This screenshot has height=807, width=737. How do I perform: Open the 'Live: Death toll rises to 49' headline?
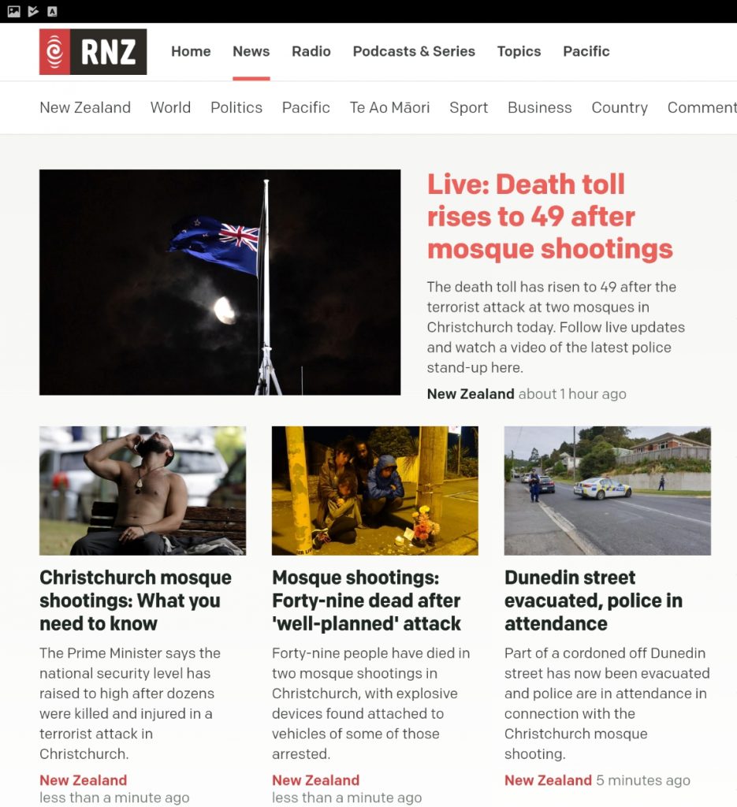pos(549,217)
